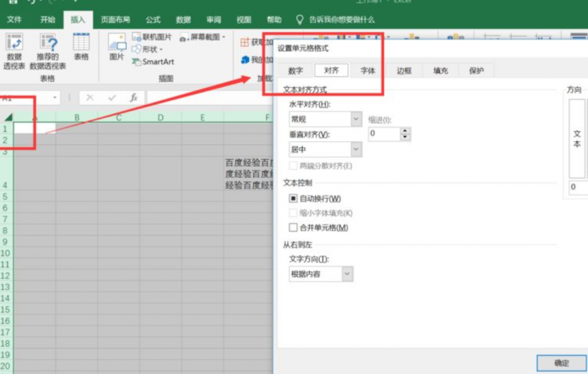Expand vertical alignment (垂直对齐) dropdown
Screen dimensions: 588x374
(x=356, y=149)
